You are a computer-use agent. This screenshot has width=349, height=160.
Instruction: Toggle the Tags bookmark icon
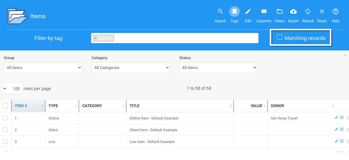pyautogui.click(x=234, y=12)
